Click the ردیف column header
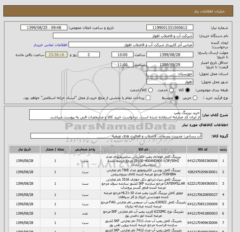Screen dimensions: 240x232 point(223,149)
